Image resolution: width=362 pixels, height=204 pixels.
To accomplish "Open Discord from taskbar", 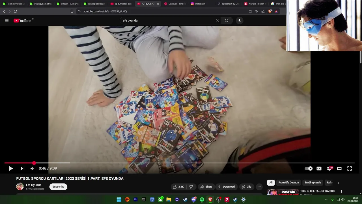I will [x=194, y=199].
